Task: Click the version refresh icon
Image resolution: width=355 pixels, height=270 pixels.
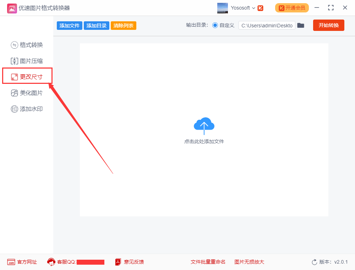Action: [315, 262]
